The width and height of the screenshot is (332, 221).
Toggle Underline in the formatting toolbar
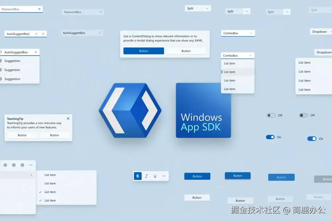[155, 176]
